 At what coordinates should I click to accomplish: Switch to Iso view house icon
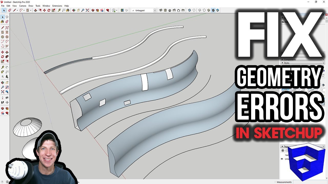161,10
